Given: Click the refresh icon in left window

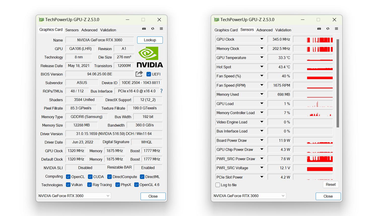Looking at the screenshot, I should click(x=153, y=29).
